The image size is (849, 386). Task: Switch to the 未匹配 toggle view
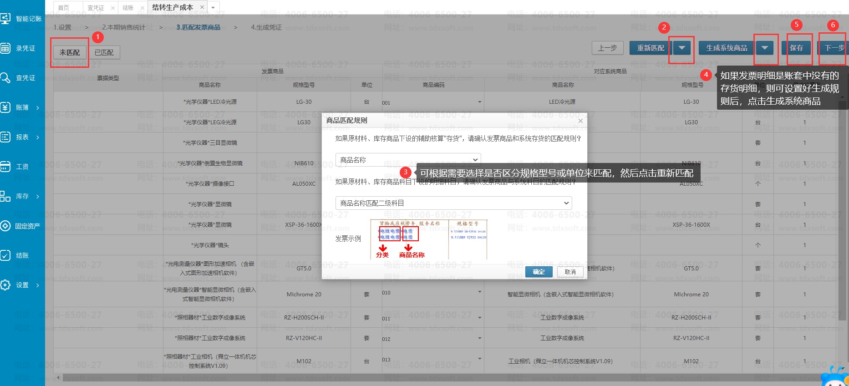point(70,53)
